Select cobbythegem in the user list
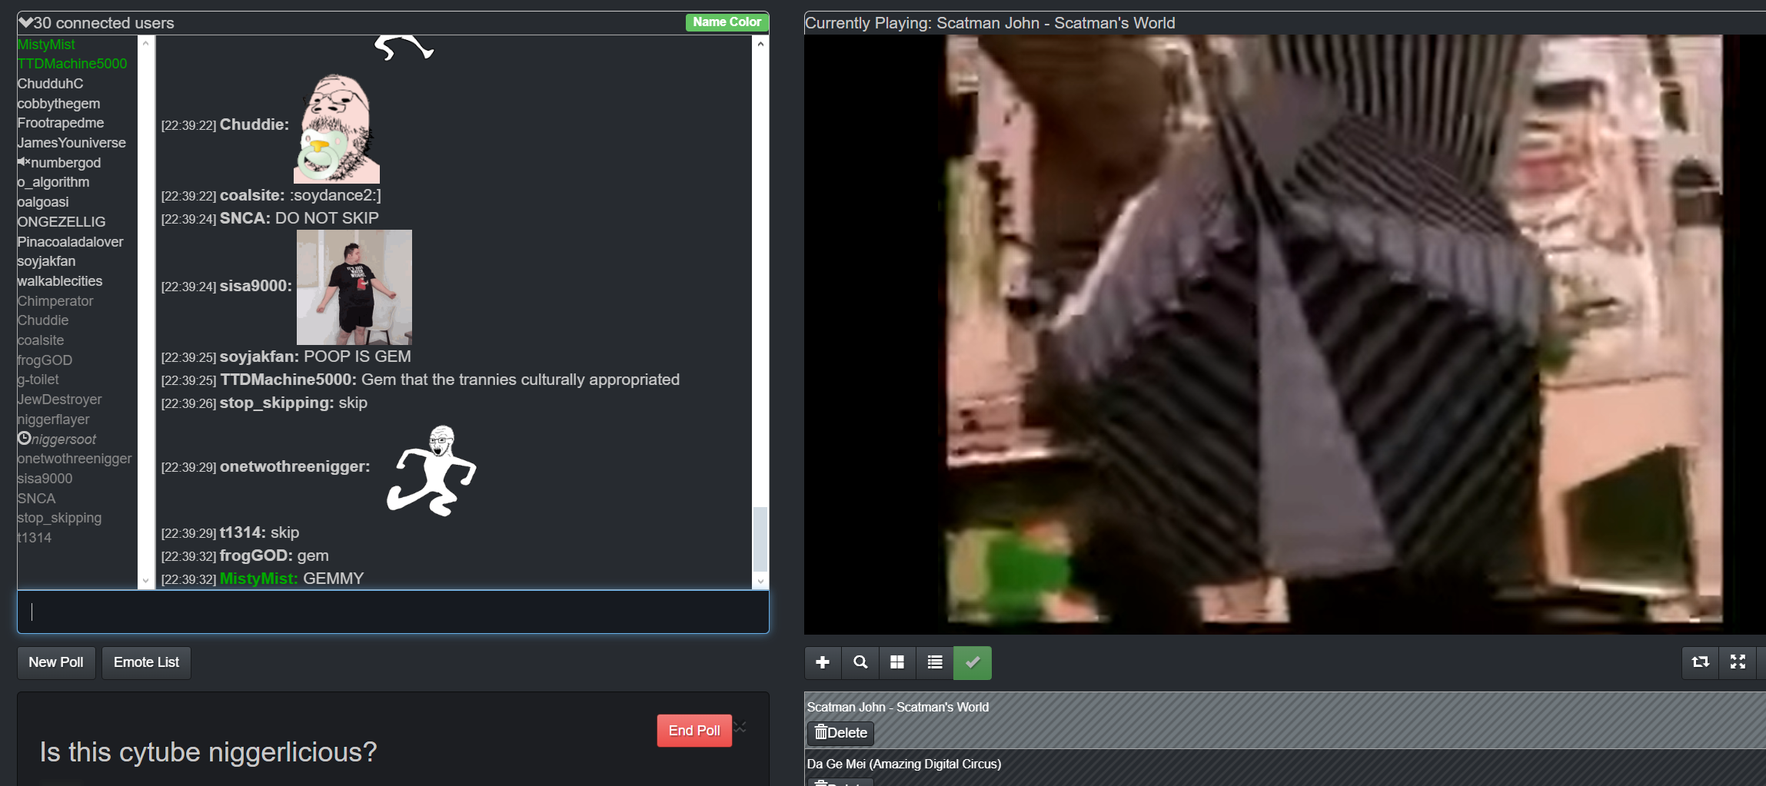 coord(58,104)
